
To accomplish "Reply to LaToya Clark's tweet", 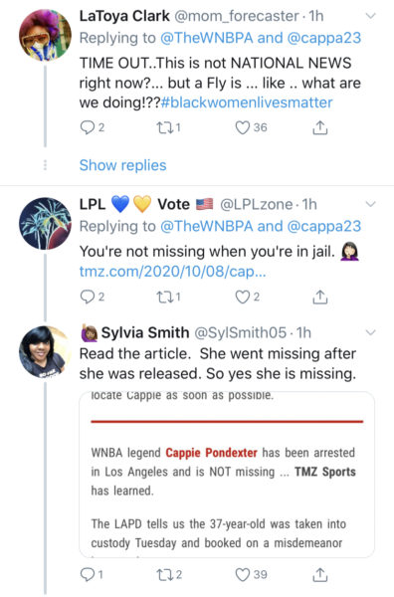I will click(x=88, y=127).
